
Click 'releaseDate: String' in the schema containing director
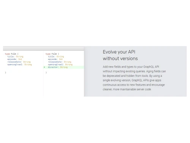pos(60,62)
